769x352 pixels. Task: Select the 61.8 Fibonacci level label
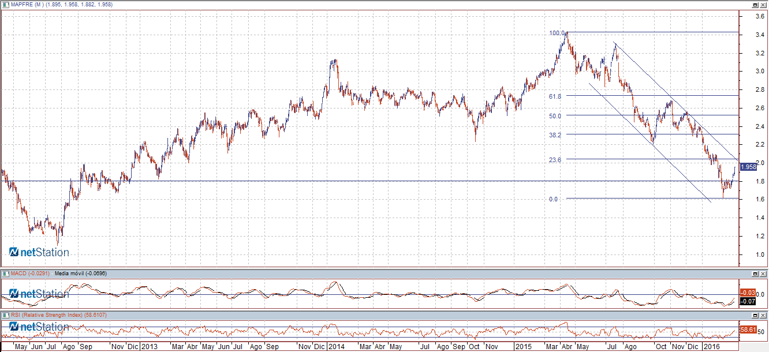pyautogui.click(x=555, y=96)
